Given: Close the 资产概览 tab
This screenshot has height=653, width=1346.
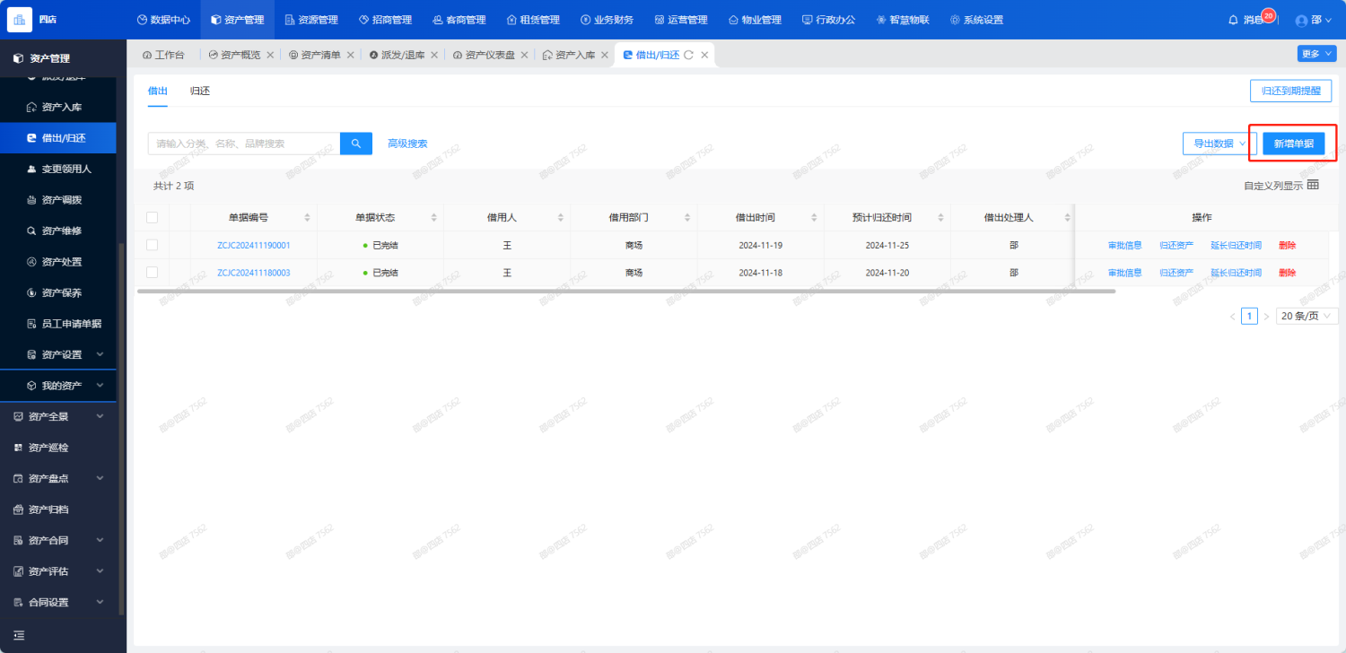Looking at the screenshot, I should click(270, 55).
